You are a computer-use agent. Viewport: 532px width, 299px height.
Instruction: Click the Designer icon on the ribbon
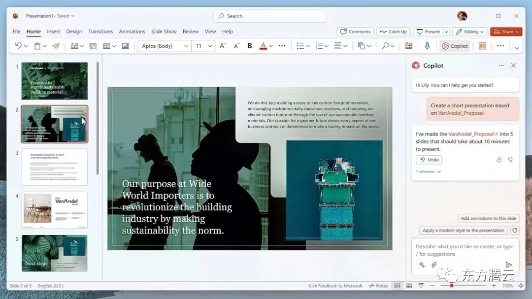(x=482, y=46)
